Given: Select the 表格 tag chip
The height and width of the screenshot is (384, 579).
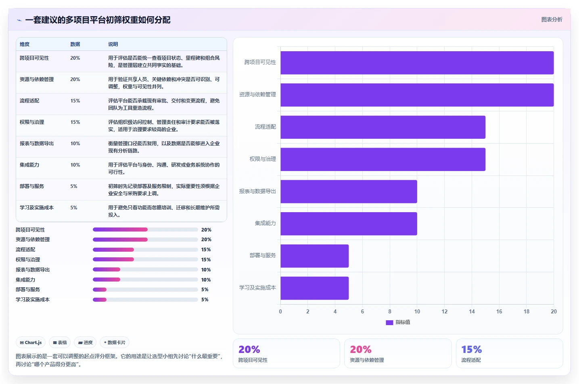Looking at the screenshot, I should [60, 342].
